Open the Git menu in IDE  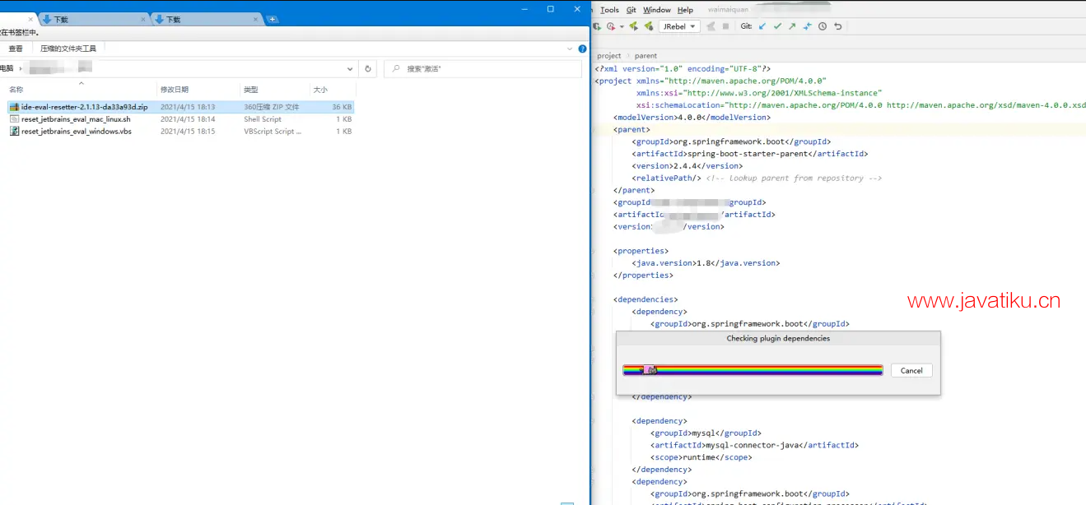[x=631, y=10]
